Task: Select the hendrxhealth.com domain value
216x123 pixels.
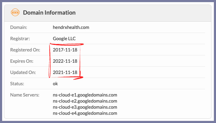Action: (71, 27)
